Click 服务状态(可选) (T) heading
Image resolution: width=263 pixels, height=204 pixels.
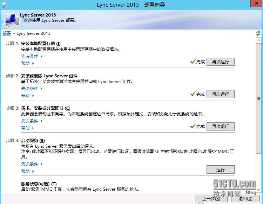click(39, 184)
